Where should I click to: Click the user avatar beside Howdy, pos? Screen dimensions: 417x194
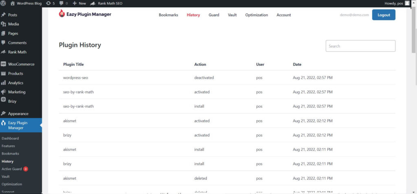pyautogui.click(x=407, y=3)
